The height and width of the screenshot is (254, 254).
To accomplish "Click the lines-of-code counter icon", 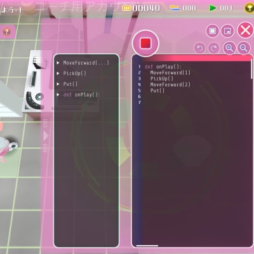I will coord(175,8).
